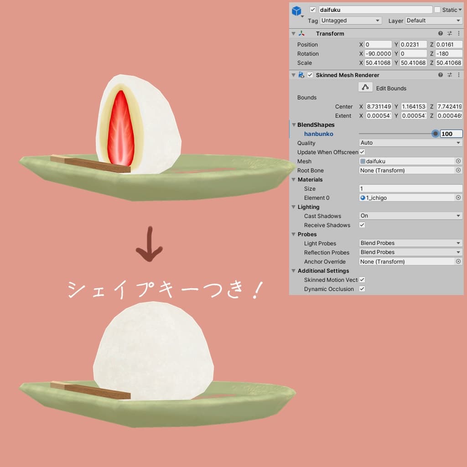This screenshot has height=467, width=467.
Task: Open the Static dropdown arrow
Action: pos(460,9)
